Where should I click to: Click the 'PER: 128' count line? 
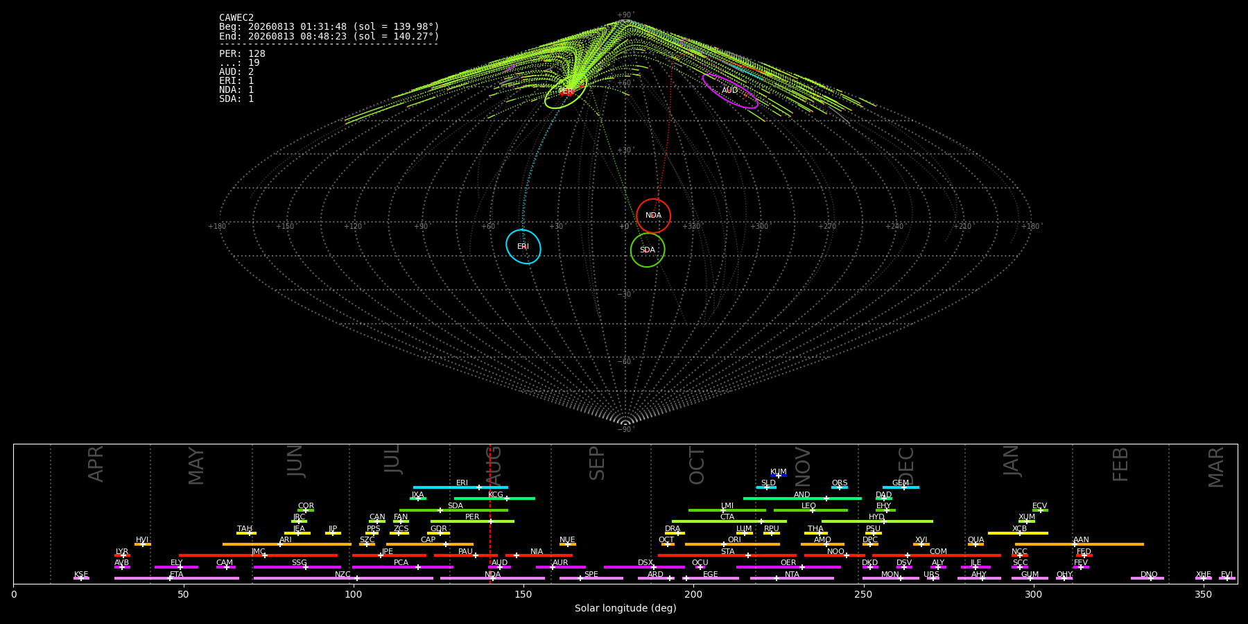tap(242, 54)
